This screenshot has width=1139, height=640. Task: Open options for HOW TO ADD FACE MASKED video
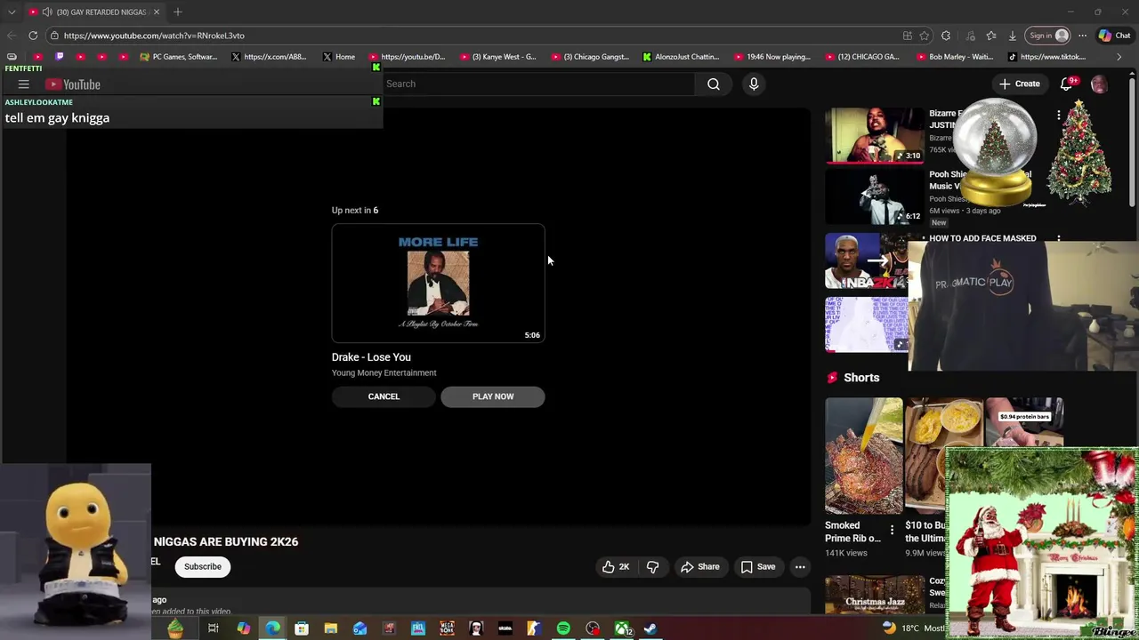coord(1058,239)
